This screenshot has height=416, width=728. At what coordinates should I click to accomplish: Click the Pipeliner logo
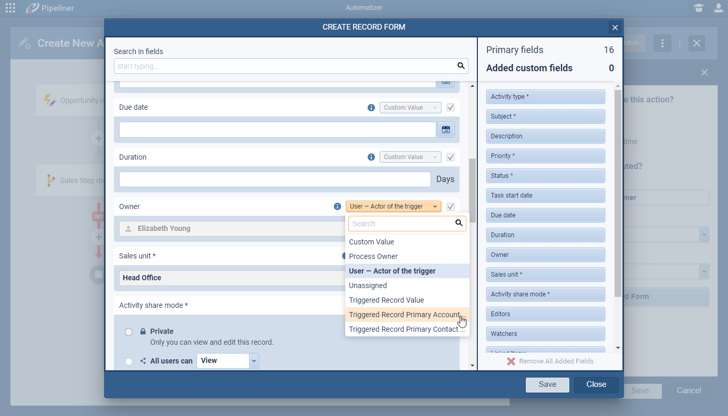[32, 8]
